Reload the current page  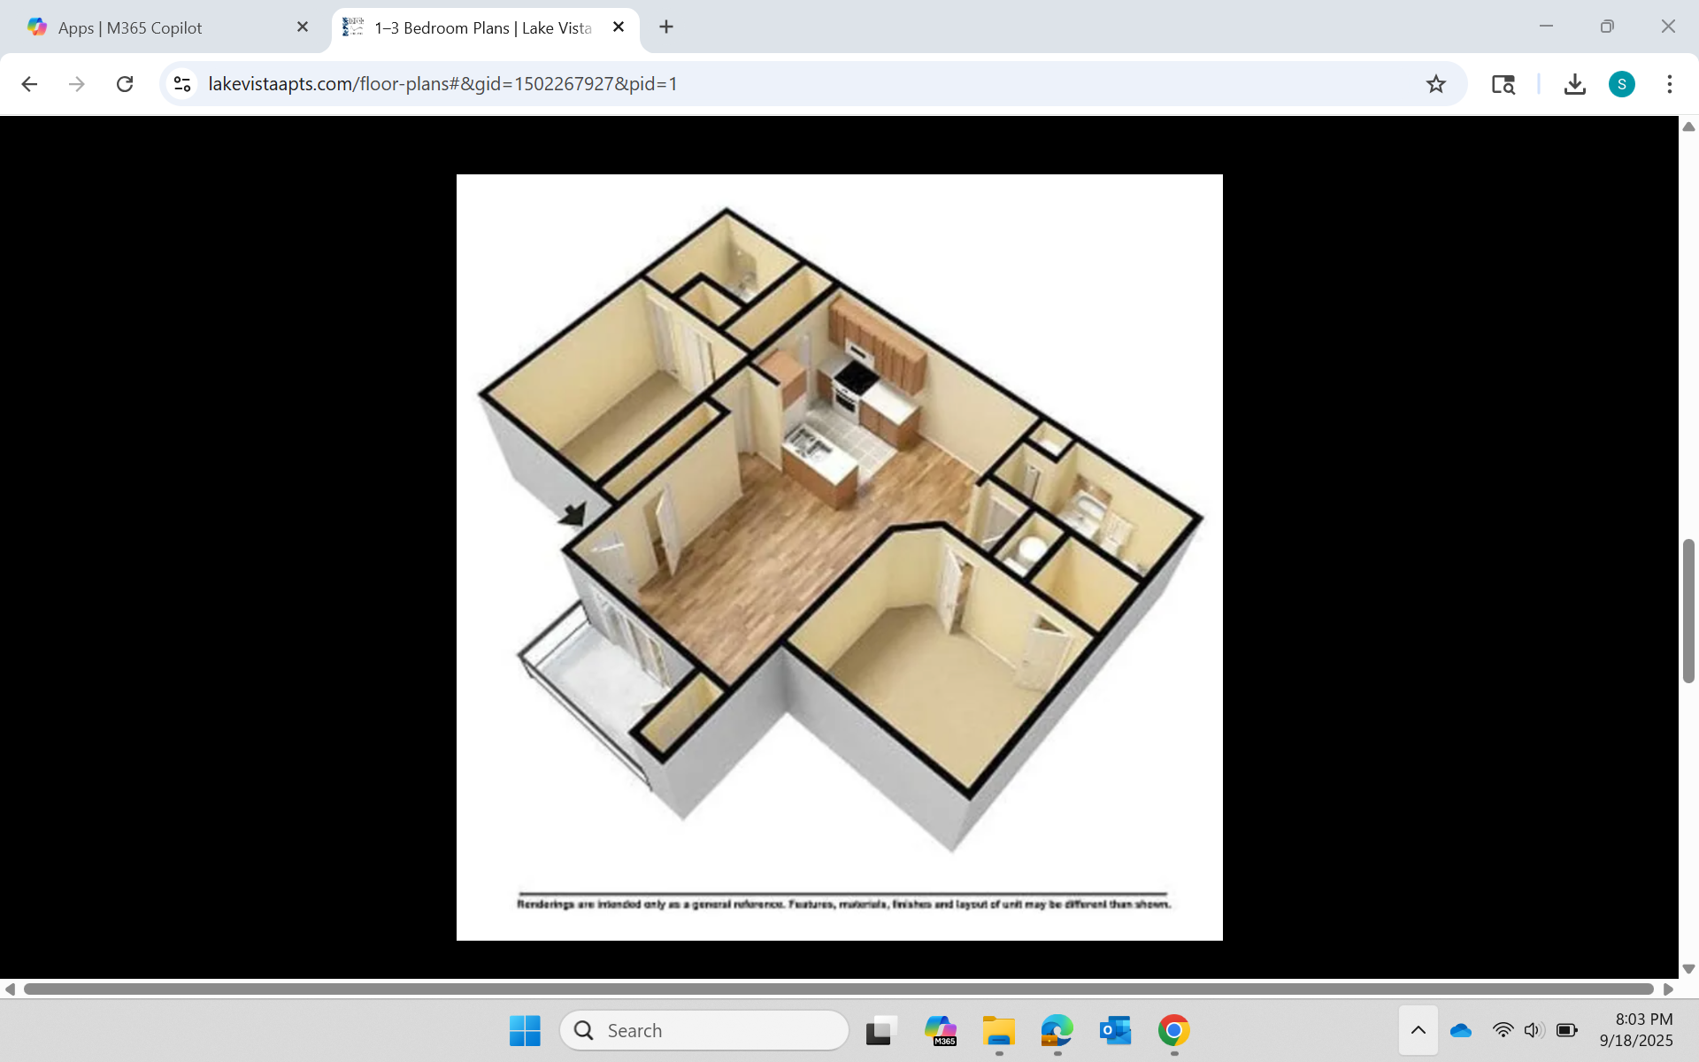(125, 84)
